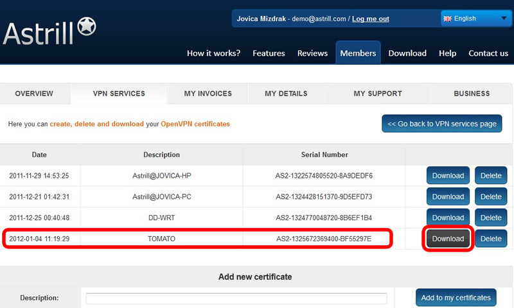
Task: Open the Members menu item
Action: pyautogui.click(x=358, y=53)
